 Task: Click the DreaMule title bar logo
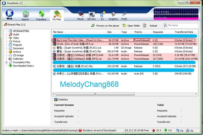pos(4,3)
